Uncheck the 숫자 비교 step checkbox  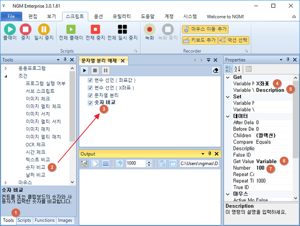[x=90, y=103]
